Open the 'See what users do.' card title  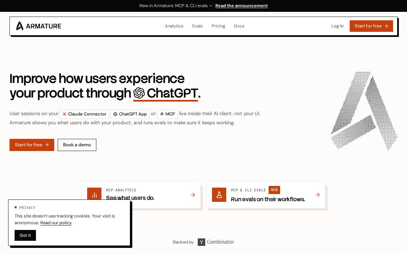130,198
